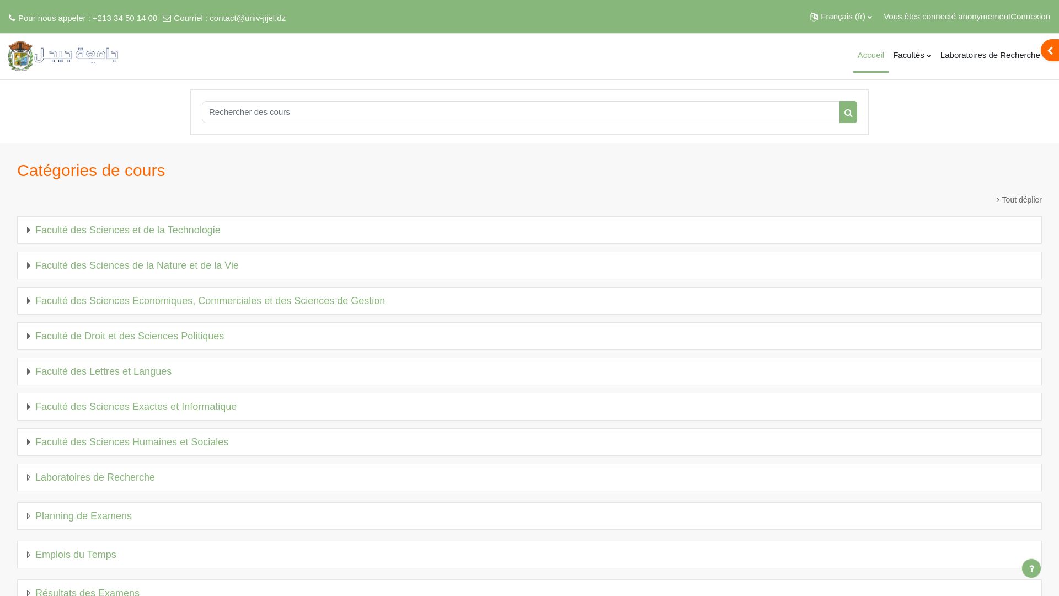Screen dimensions: 1059x596
Task: Click the email/envelope icon
Action: tap(166, 18)
